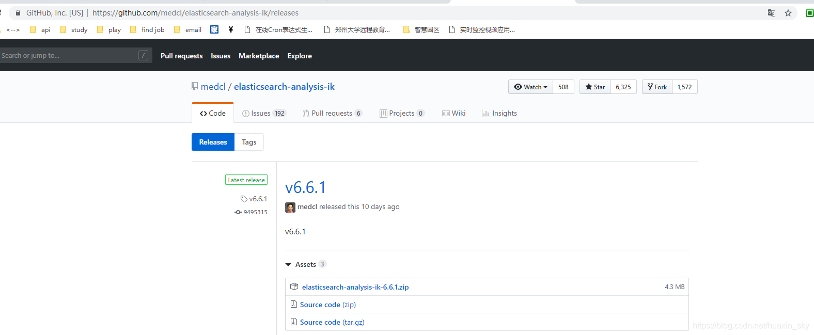Click the page URL in the address bar
The height and width of the screenshot is (335, 814).
tap(195, 13)
